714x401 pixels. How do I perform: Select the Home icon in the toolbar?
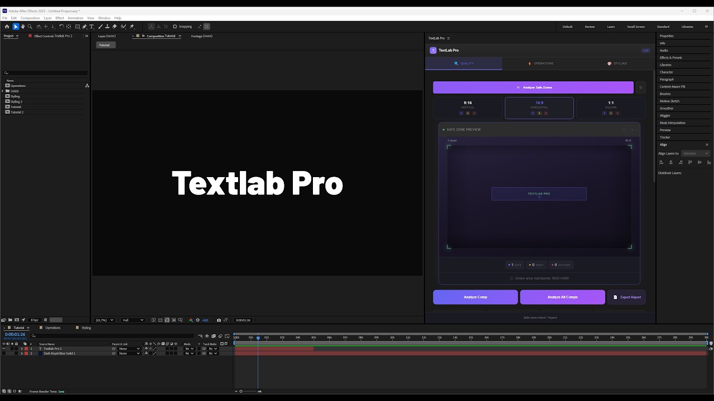click(7, 27)
